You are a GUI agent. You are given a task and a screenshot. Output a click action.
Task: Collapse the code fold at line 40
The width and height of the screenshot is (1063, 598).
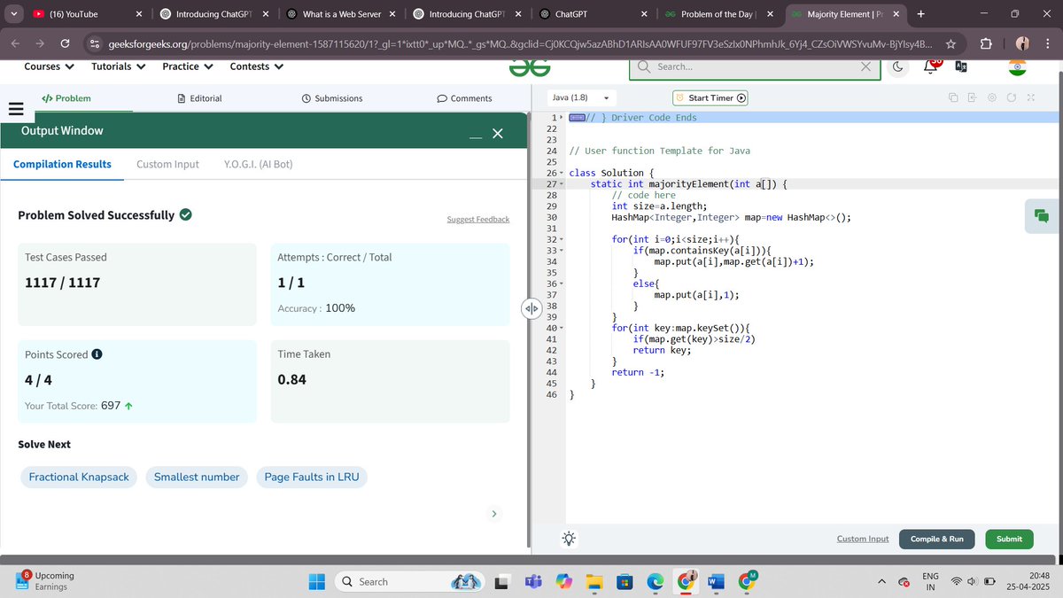562,329
